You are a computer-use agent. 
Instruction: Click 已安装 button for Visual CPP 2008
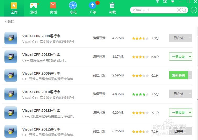(178, 38)
